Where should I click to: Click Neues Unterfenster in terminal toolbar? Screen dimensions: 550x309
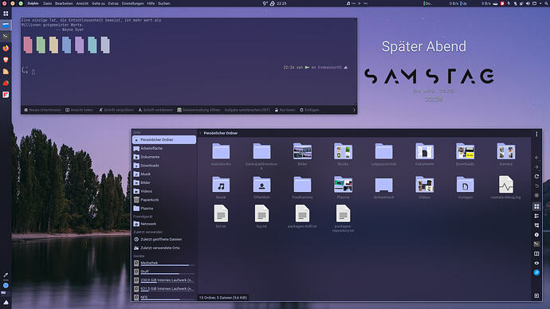pyautogui.click(x=42, y=110)
